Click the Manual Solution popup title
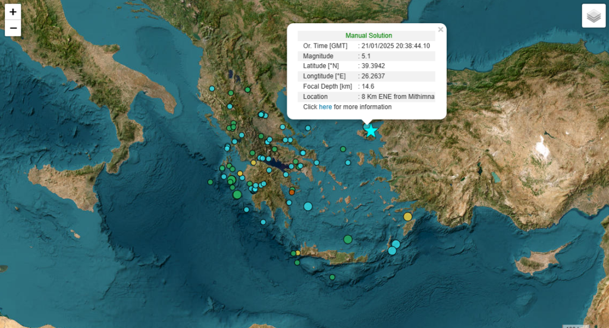 coord(369,36)
